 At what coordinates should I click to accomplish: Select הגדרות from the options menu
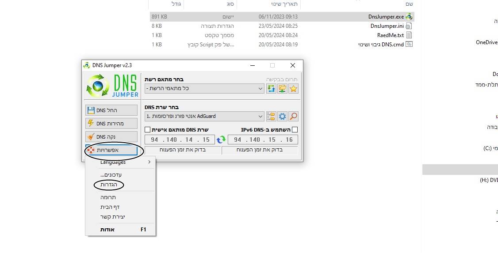tap(109, 185)
